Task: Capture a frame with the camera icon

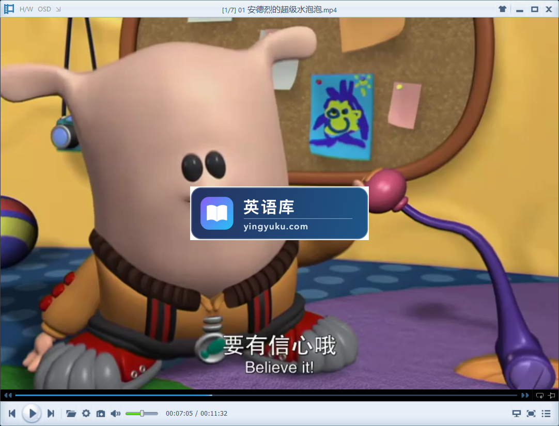Action: click(101, 414)
